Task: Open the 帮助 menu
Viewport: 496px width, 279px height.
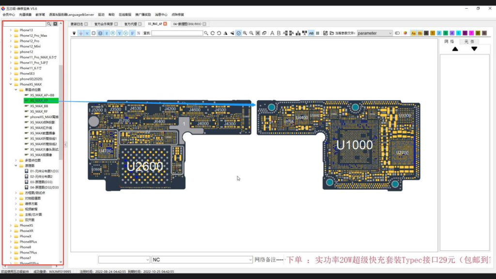Action: coord(111,15)
